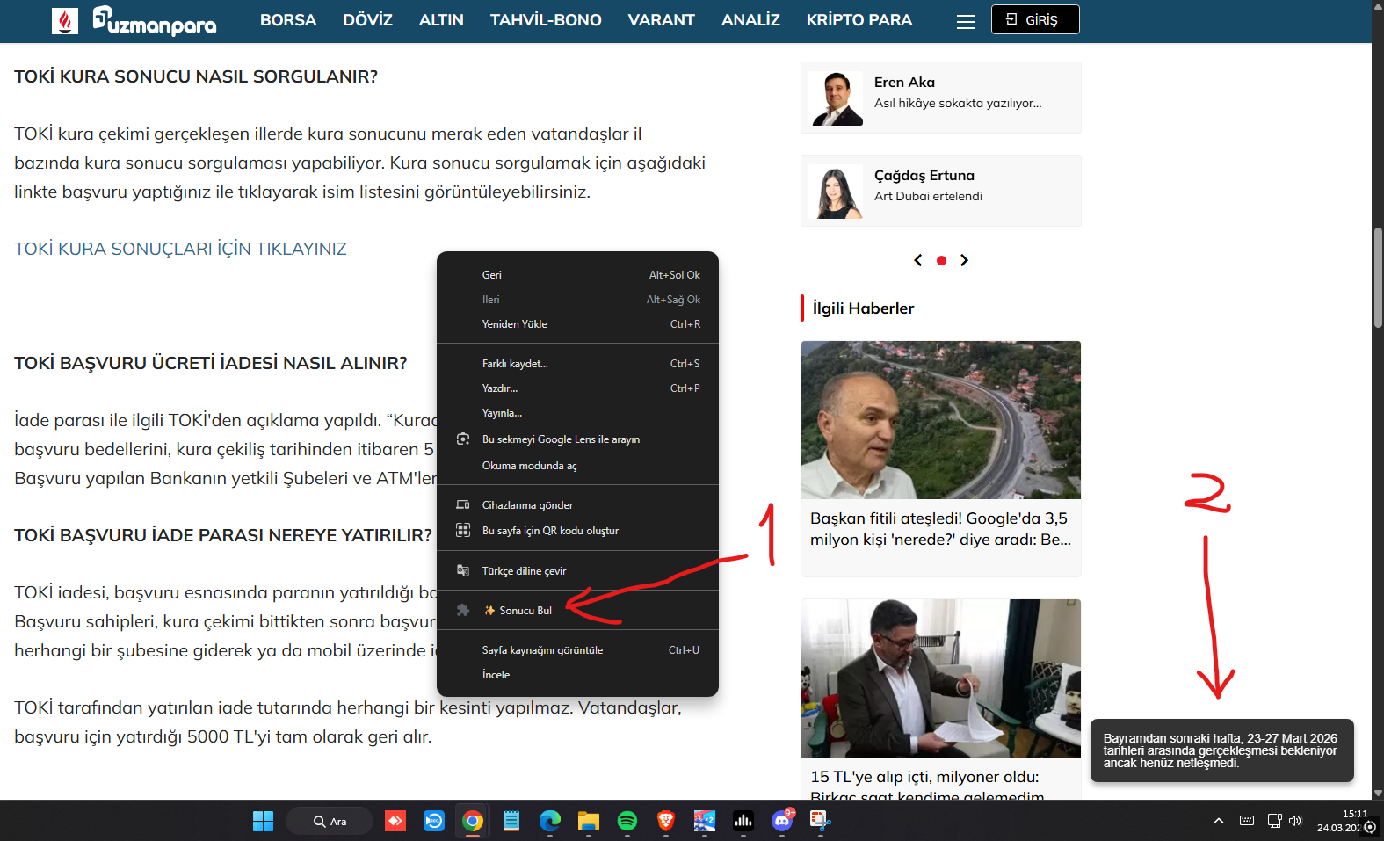1384x841 pixels.
Task: Open Microsoft Edge from the taskbar
Action: point(550,821)
